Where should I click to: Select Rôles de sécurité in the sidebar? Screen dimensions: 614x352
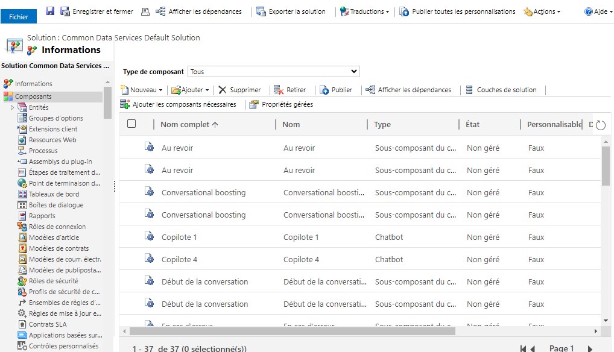pyautogui.click(x=53, y=281)
